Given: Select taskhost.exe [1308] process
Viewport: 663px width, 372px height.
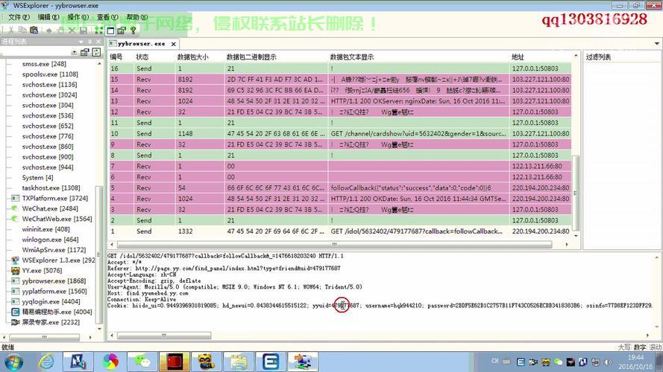Looking at the screenshot, I should [x=51, y=188].
